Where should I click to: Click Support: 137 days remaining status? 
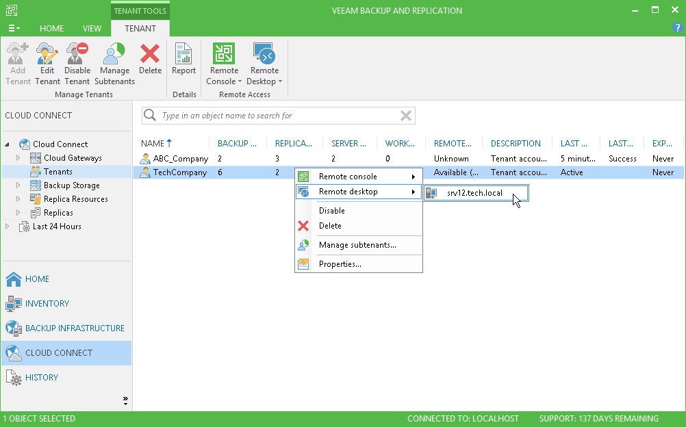pyautogui.click(x=598, y=419)
